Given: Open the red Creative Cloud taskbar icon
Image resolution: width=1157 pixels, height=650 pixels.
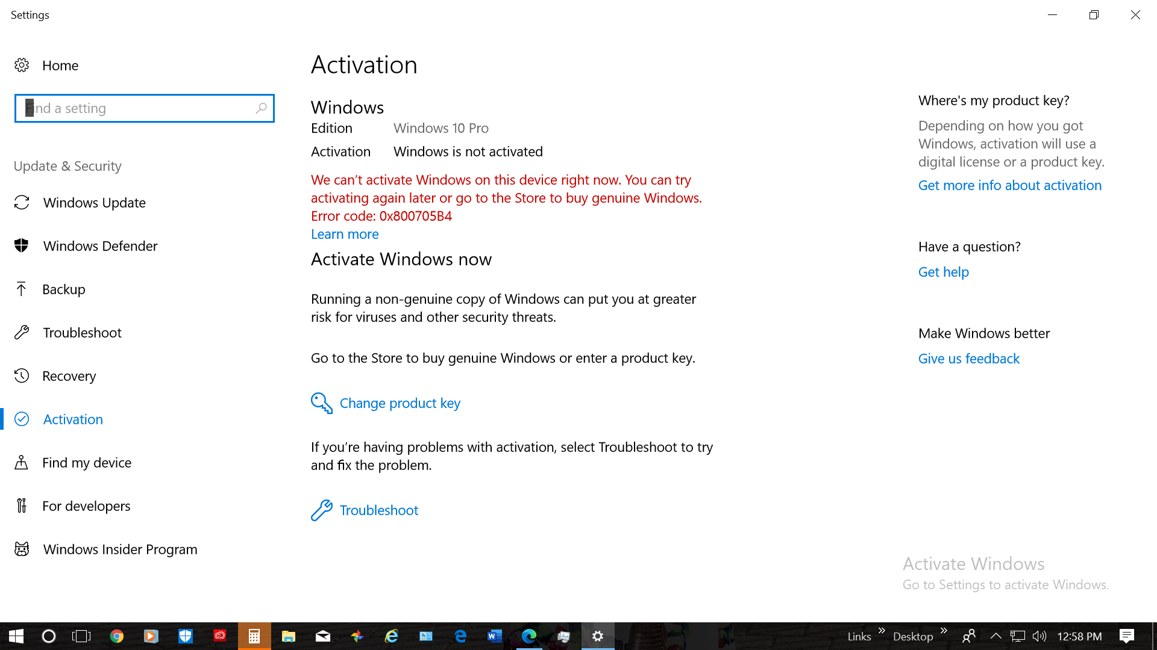Looking at the screenshot, I should click(x=220, y=636).
